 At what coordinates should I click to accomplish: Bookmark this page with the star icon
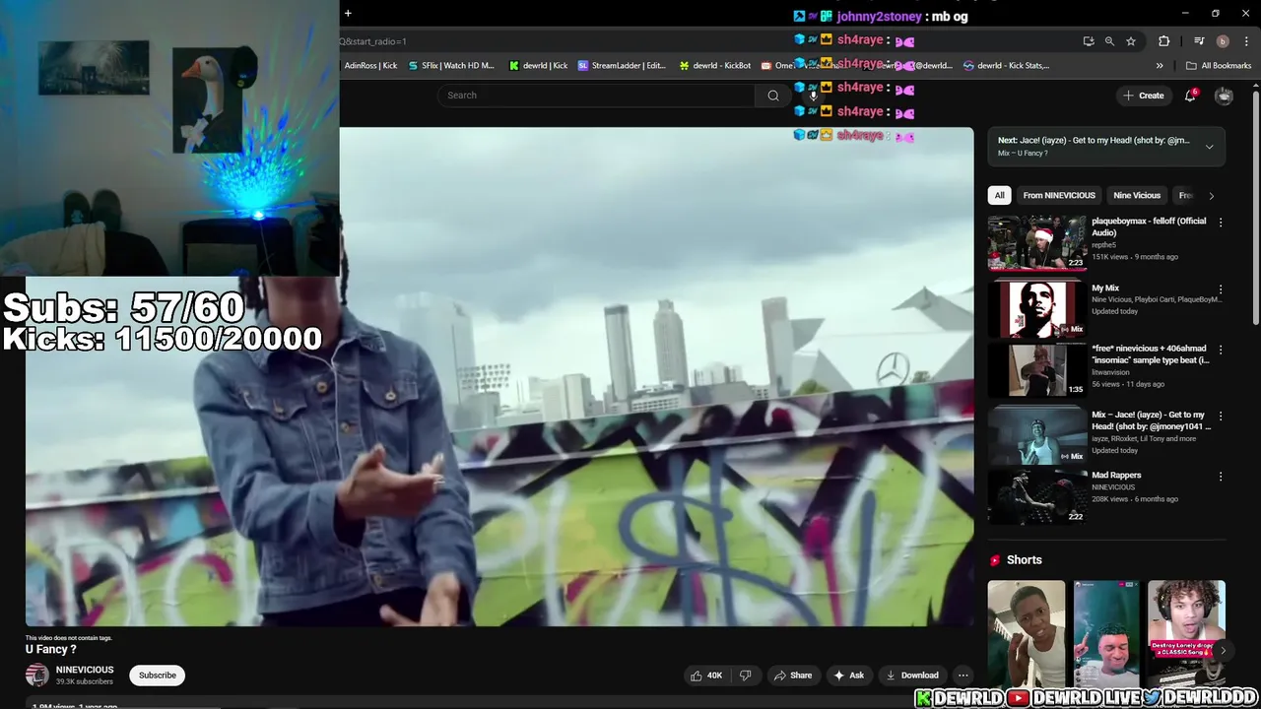pos(1131,41)
